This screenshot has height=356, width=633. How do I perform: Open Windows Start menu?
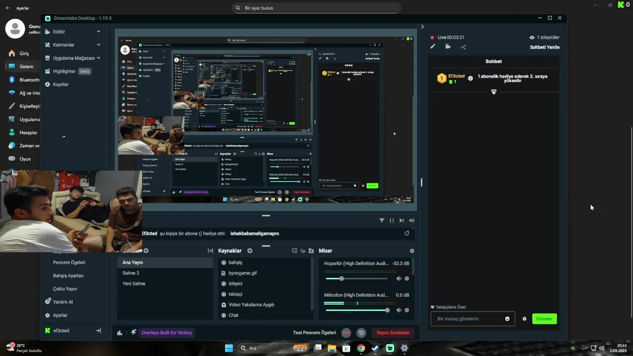(x=229, y=348)
